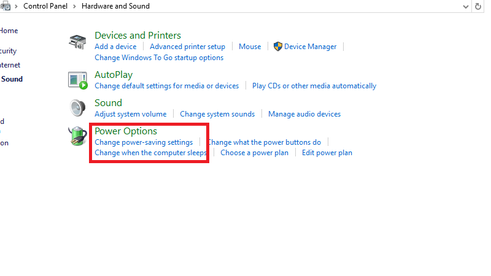
Task: Click Change what the power buttons do
Action: [264, 142]
